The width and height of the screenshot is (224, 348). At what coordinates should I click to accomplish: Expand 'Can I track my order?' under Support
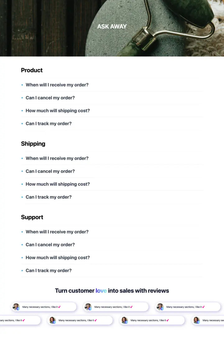click(49, 270)
